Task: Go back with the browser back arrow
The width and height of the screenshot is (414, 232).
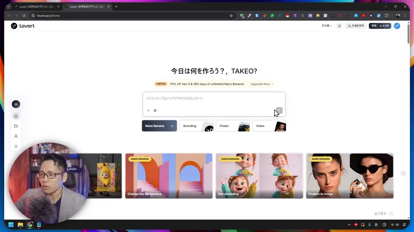Action: click(x=9, y=15)
